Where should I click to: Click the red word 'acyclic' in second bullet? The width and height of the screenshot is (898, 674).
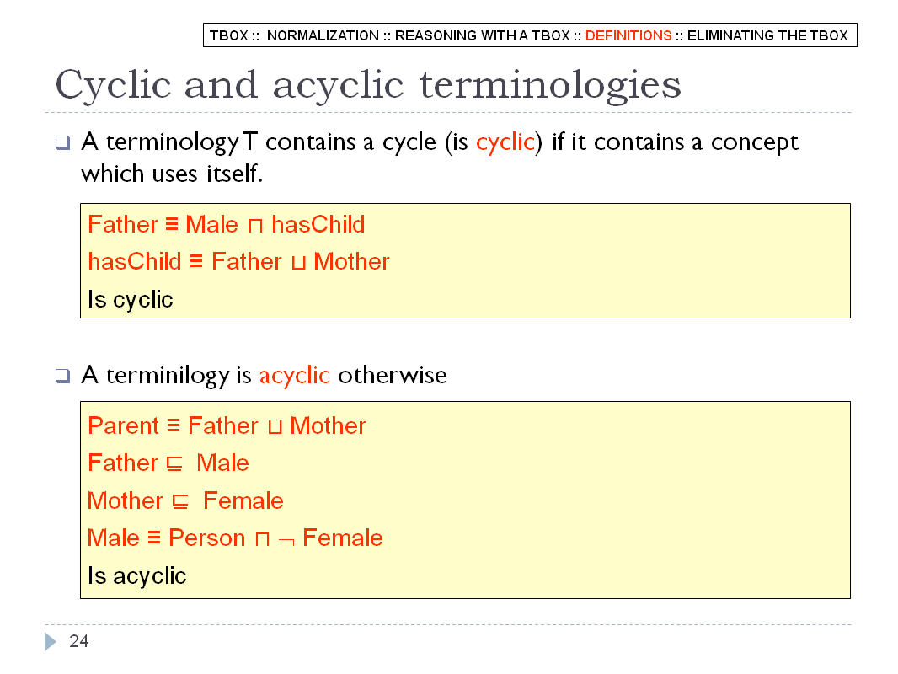294,376
